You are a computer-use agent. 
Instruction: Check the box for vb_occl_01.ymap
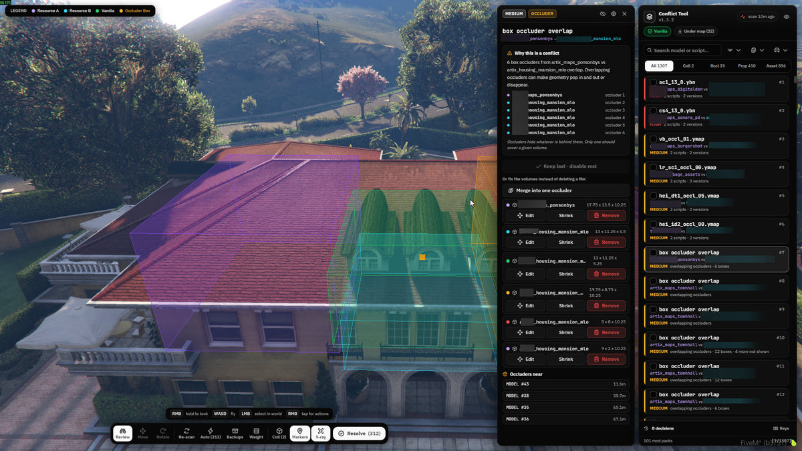tap(654, 139)
